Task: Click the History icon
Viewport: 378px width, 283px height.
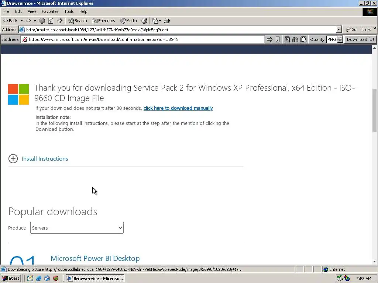Action: point(144,21)
